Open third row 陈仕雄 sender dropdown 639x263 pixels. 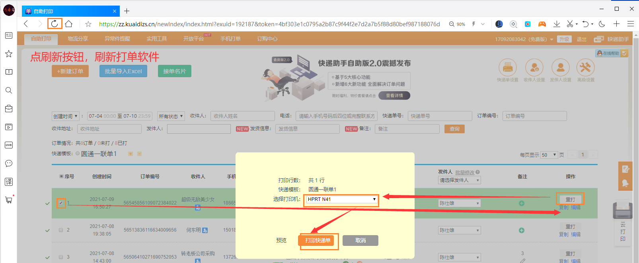[x=460, y=257]
